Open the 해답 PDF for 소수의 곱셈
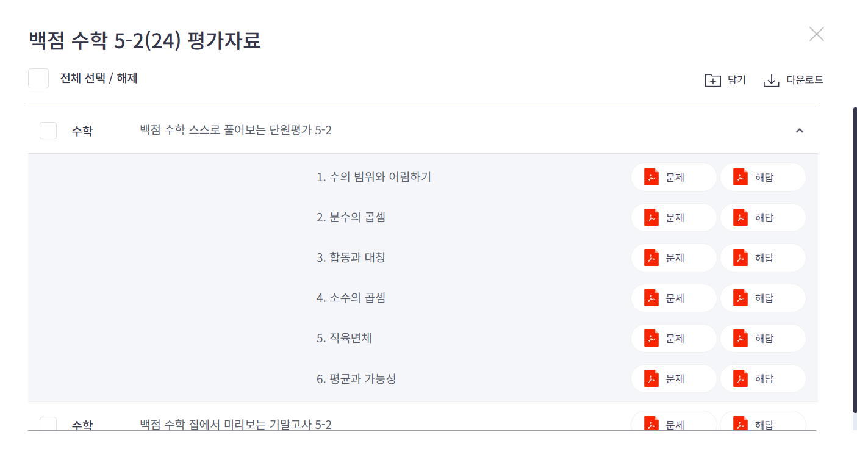This screenshot has height=457, width=857. 762,298
